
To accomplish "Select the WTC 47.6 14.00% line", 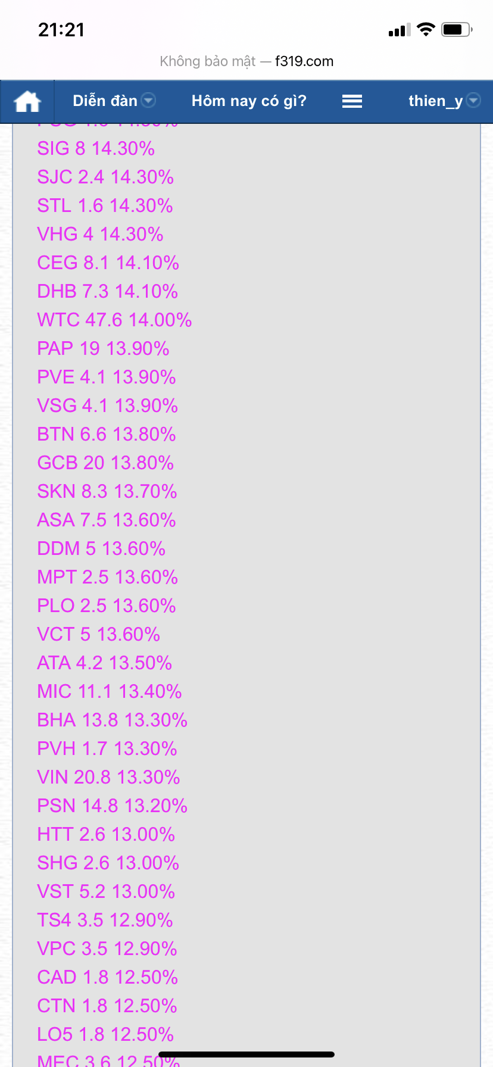I will 114,320.
